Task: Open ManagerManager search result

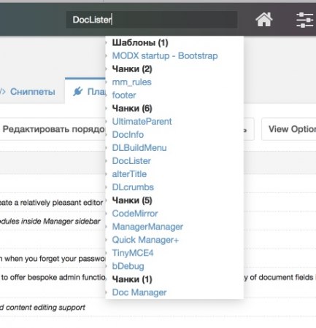Action: (x=147, y=227)
